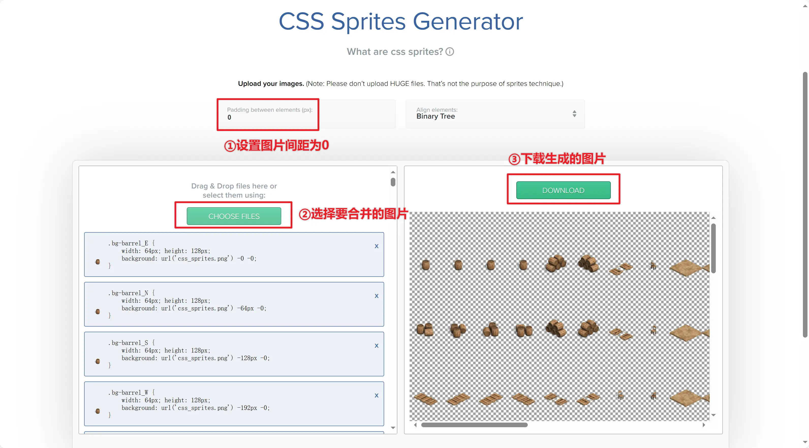Click the Align elements stepper arrows
Image resolution: width=809 pixels, height=448 pixels.
point(574,114)
